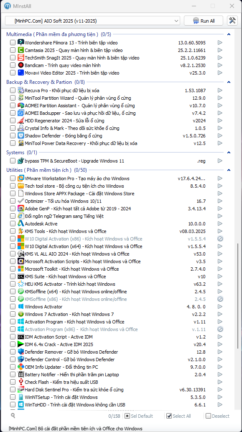Collapse the Multimedia section
242x432 pixels.
point(229,34)
